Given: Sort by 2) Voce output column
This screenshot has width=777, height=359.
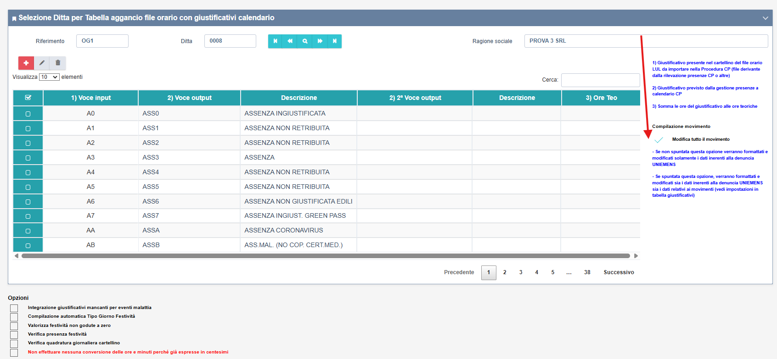Looking at the screenshot, I should click(190, 98).
